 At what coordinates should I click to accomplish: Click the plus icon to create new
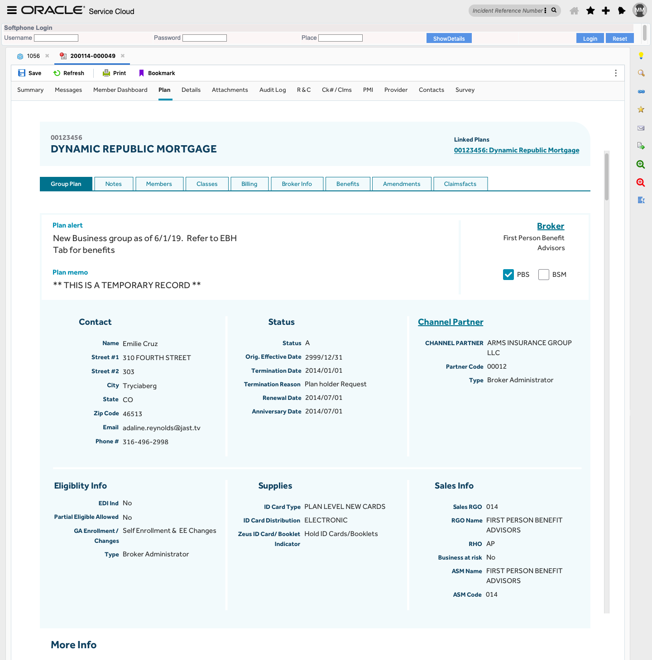[606, 10]
